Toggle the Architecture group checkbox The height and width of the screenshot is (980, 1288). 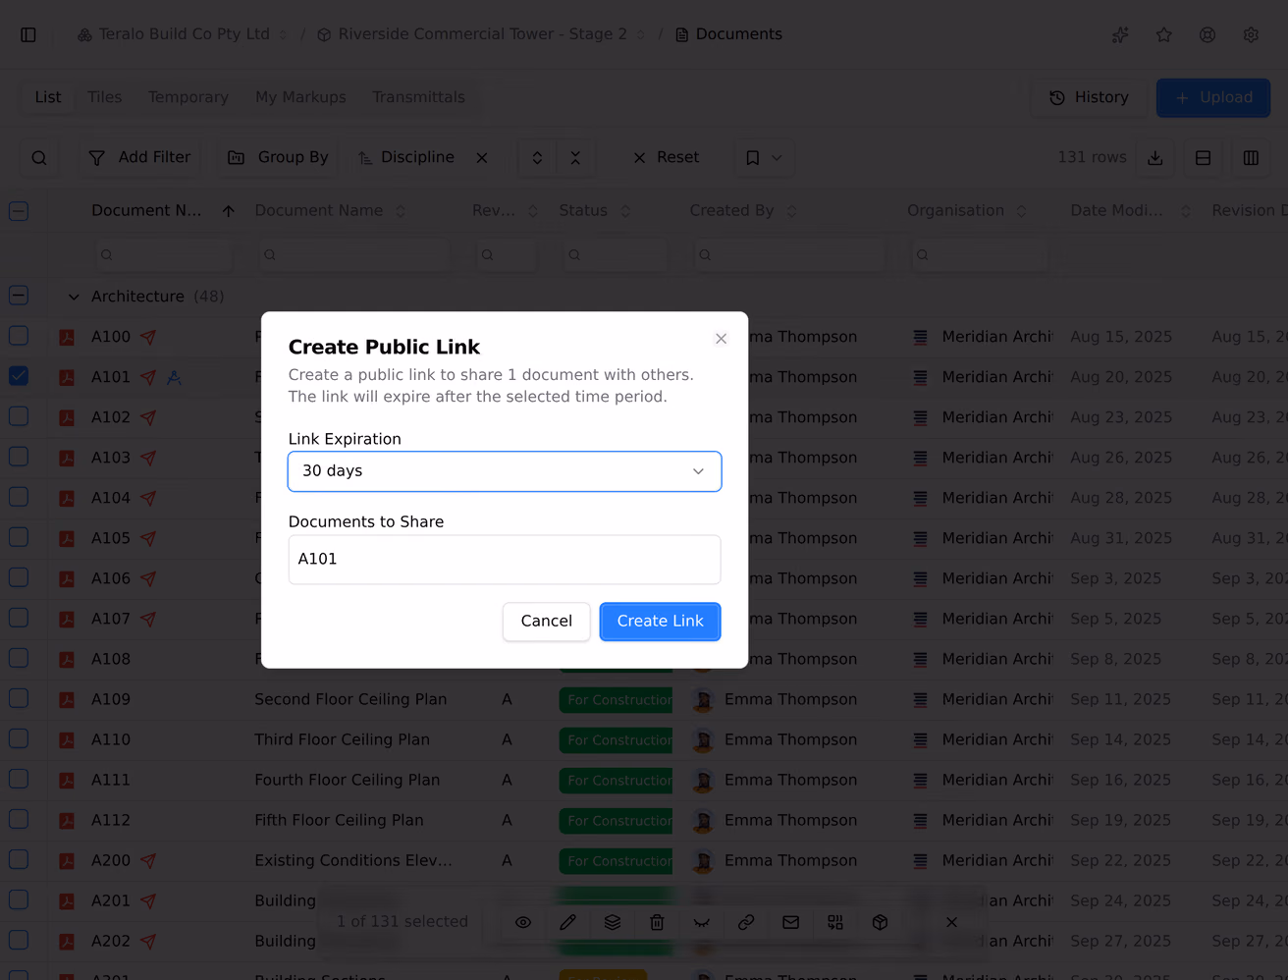[19, 296]
